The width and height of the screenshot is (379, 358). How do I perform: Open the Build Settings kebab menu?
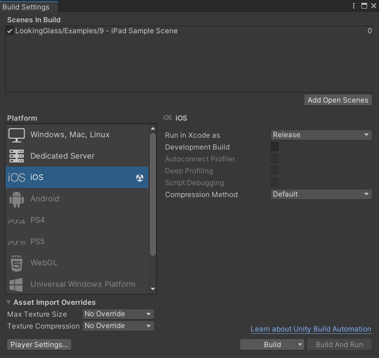point(354,6)
